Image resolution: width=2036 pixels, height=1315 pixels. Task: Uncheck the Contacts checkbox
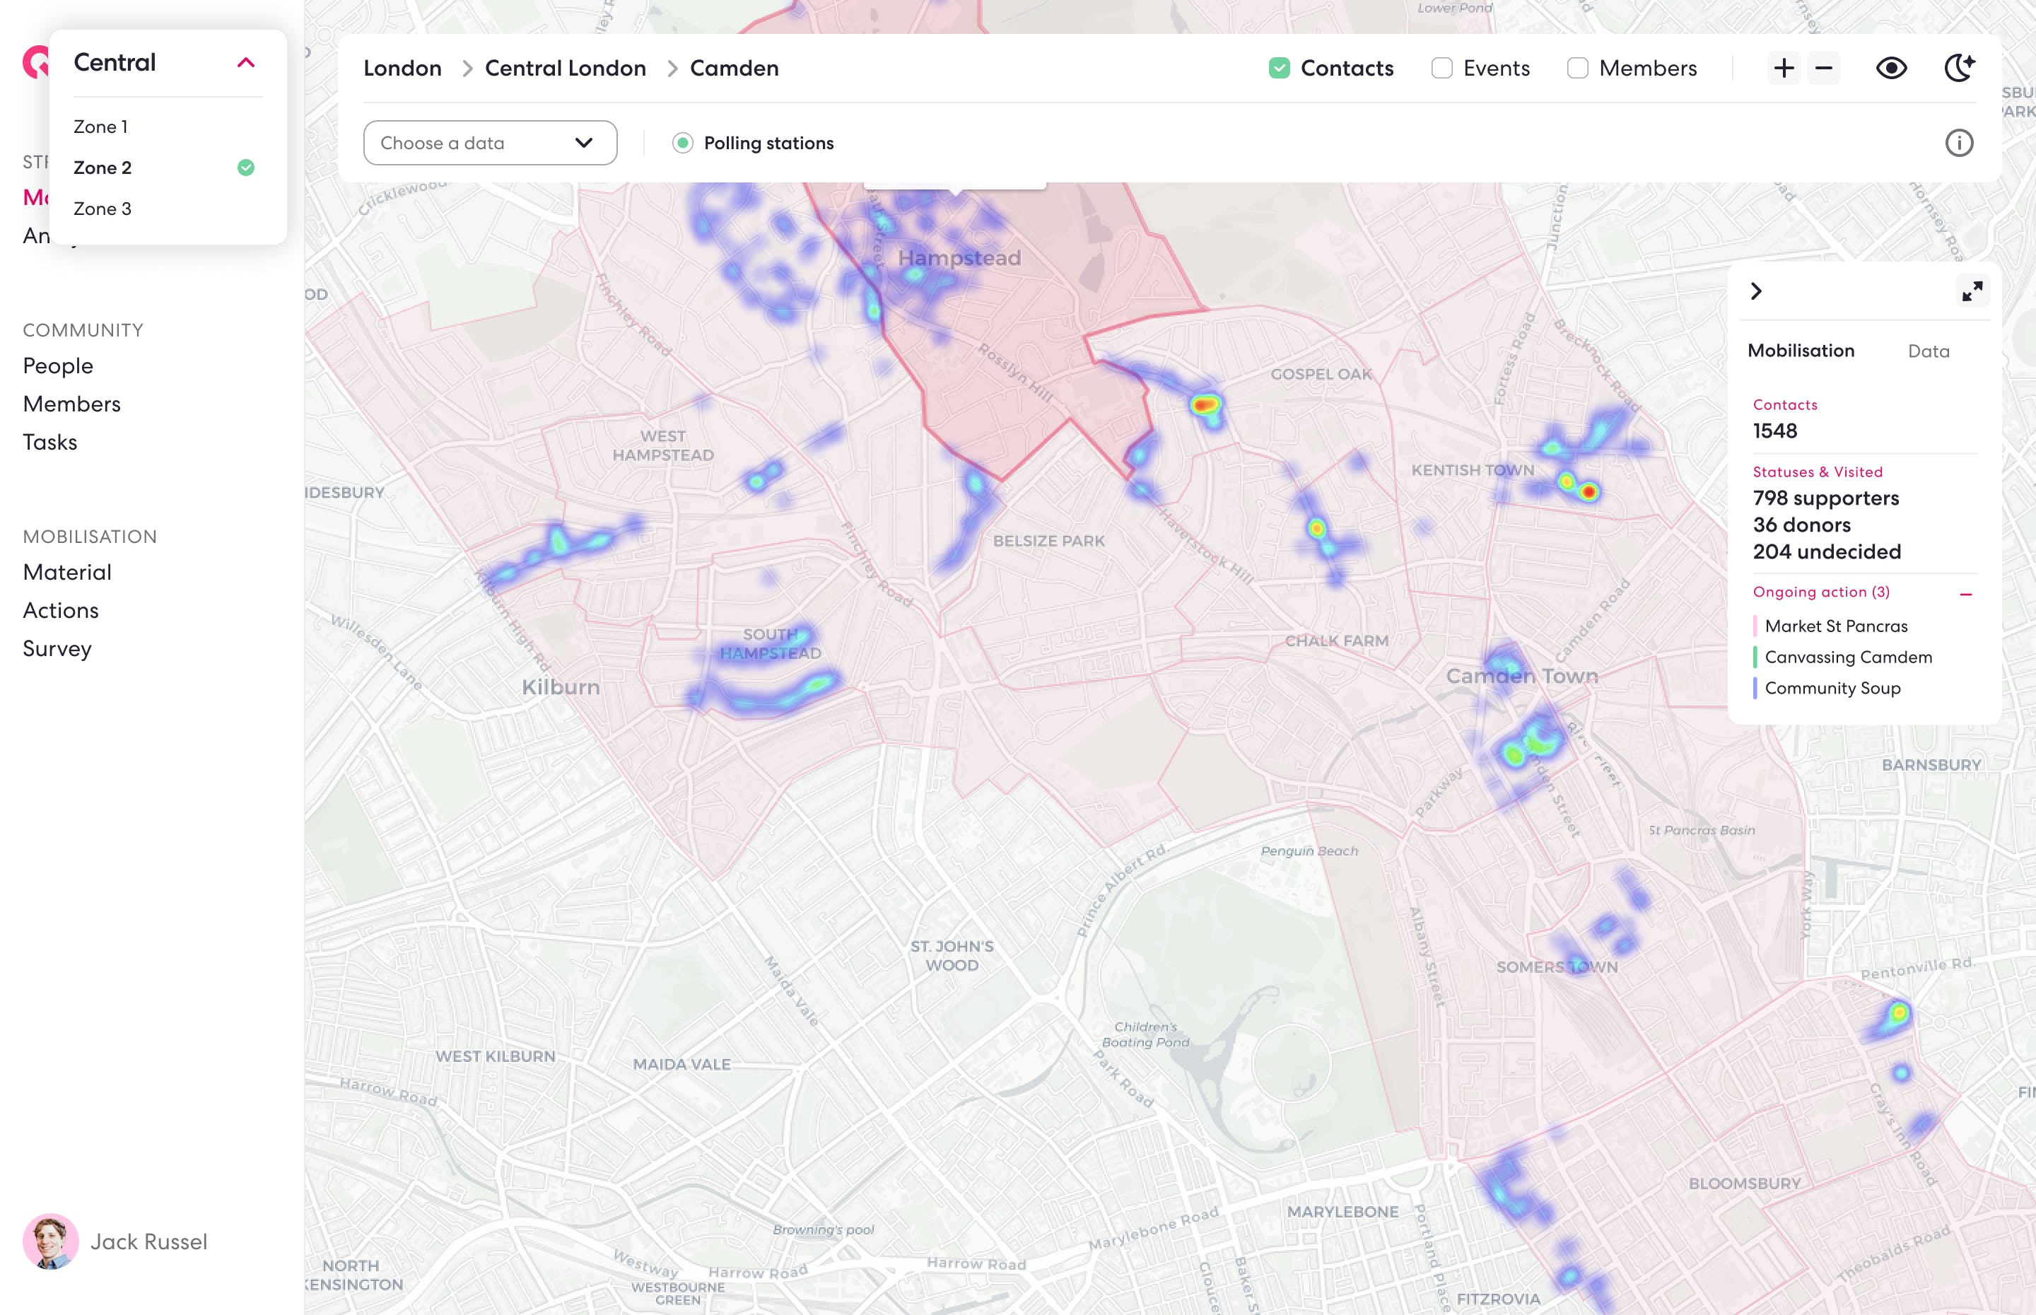coord(1279,69)
